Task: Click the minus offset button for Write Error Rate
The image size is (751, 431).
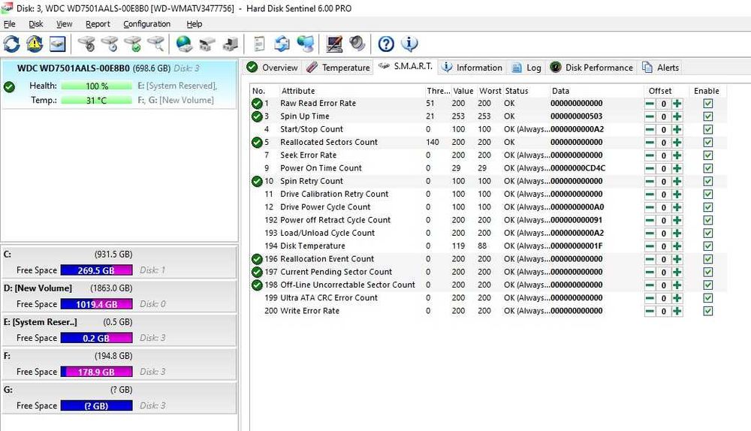Action: (650, 311)
